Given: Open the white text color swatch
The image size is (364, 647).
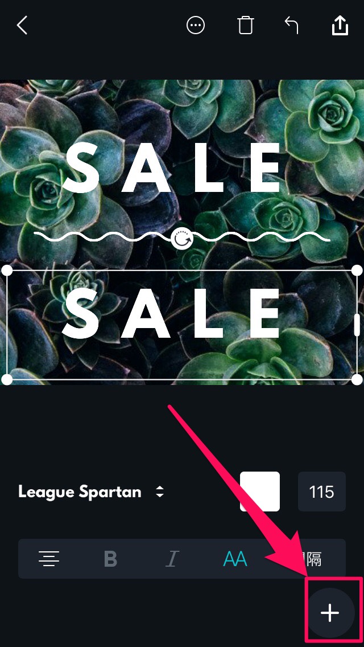Looking at the screenshot, I should tap(260, 492).
